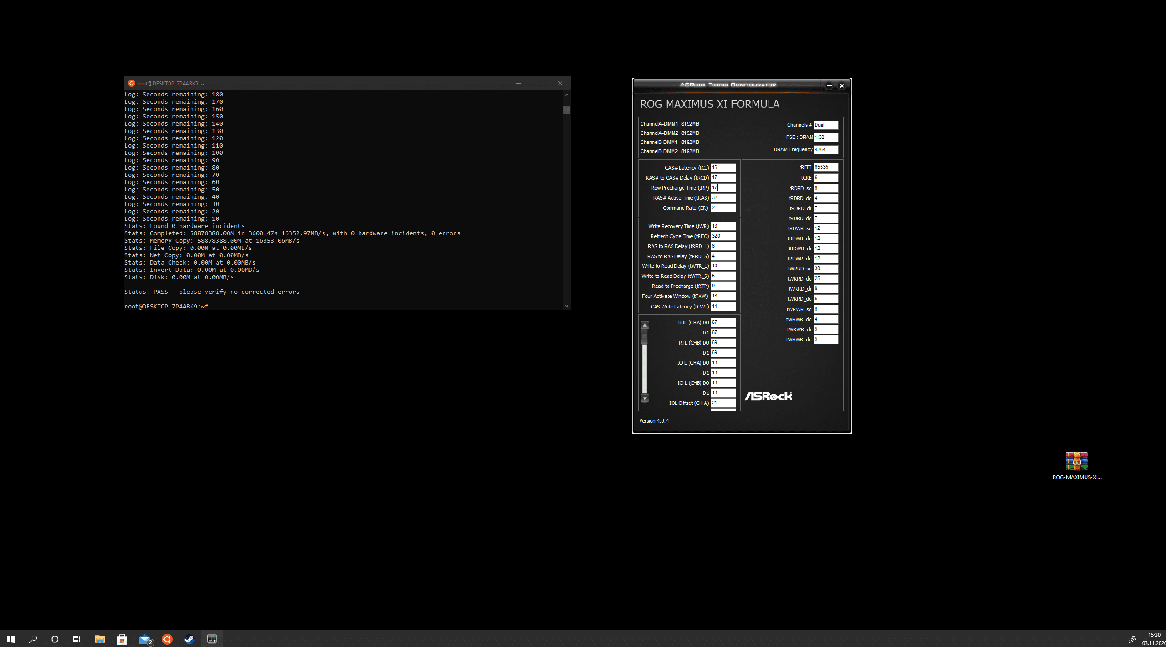Select the tREFI value field
Screen dimensions: 1166x647
pos(826,167)
